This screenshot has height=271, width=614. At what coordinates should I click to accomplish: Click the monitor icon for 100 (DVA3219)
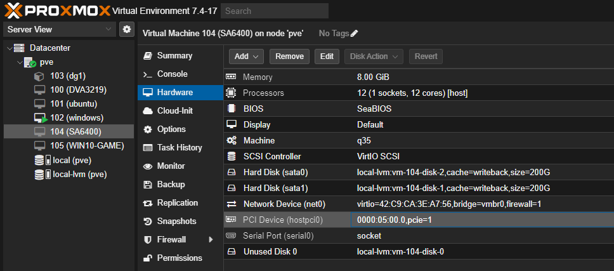point(39,90)
